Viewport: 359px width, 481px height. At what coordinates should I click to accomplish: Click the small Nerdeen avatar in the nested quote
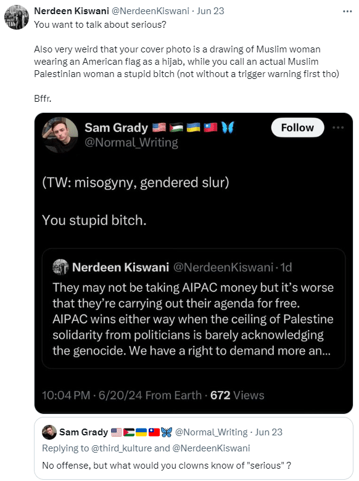tap(60, 267)
